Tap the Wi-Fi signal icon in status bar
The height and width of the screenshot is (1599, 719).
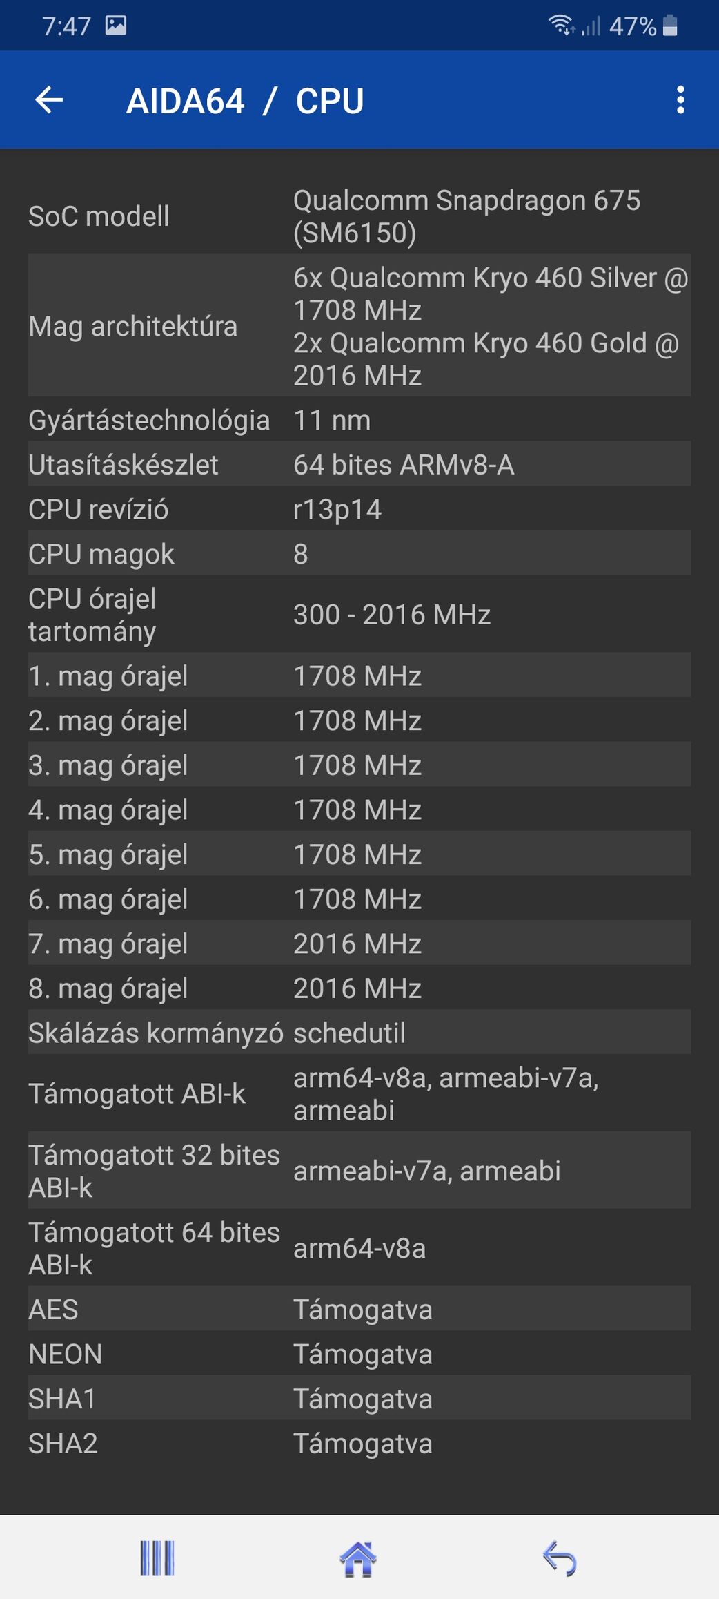click(x=562, y=26)
